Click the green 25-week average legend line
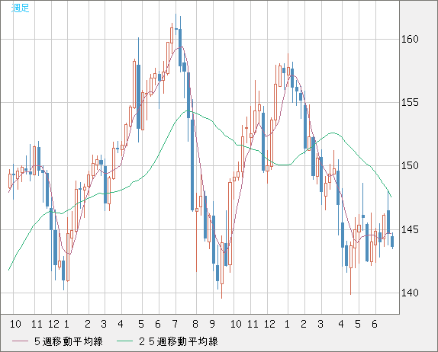Viewport: 438px width, 352px height. pyautogui.click(x=124, y=341)
